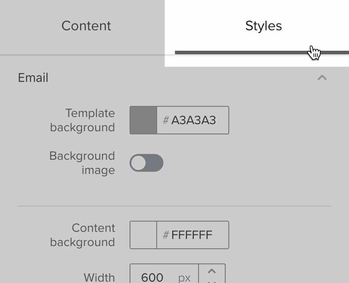The image size is (349, 283).
Task: Click the Background image label
Action: tap(83, 163)
